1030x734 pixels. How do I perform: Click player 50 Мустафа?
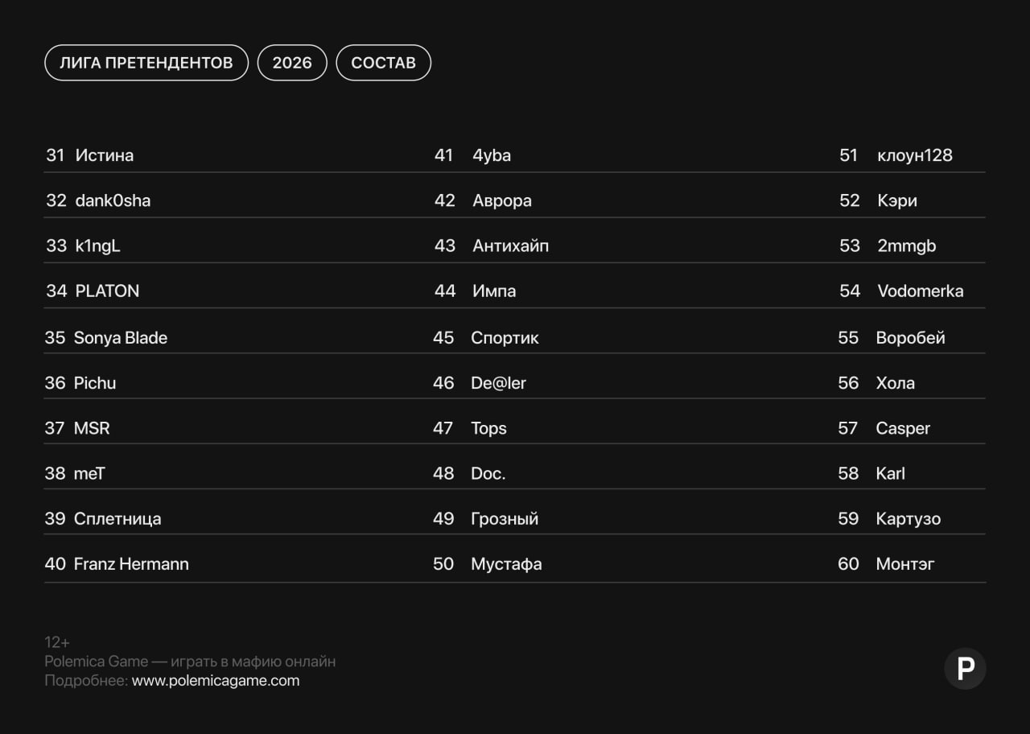[x=506, y=564]
